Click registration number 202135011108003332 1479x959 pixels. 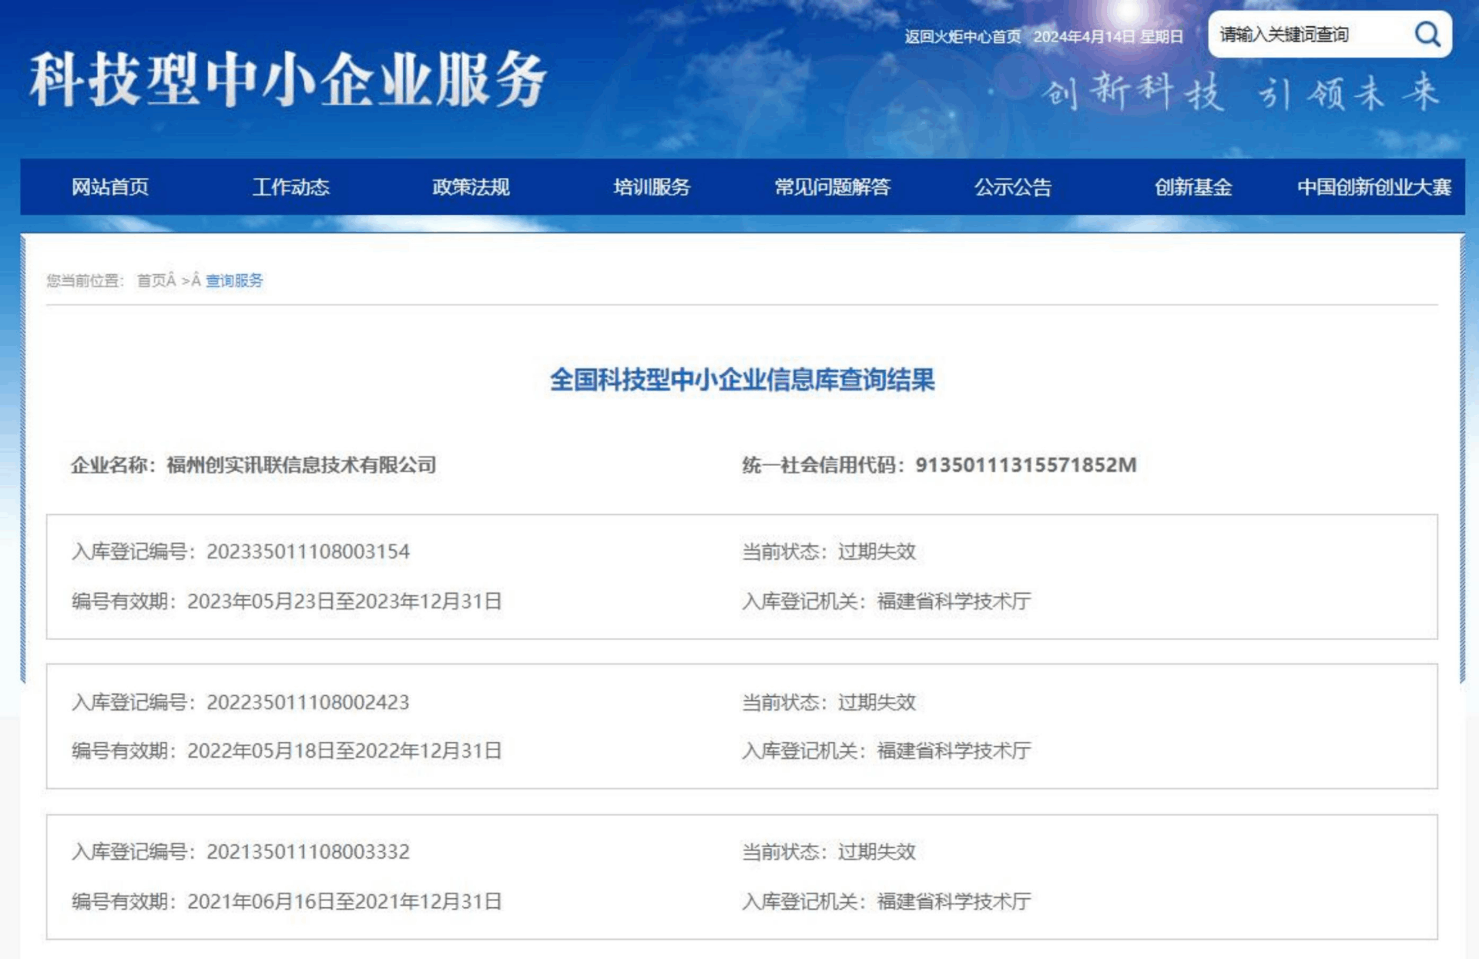308,852
